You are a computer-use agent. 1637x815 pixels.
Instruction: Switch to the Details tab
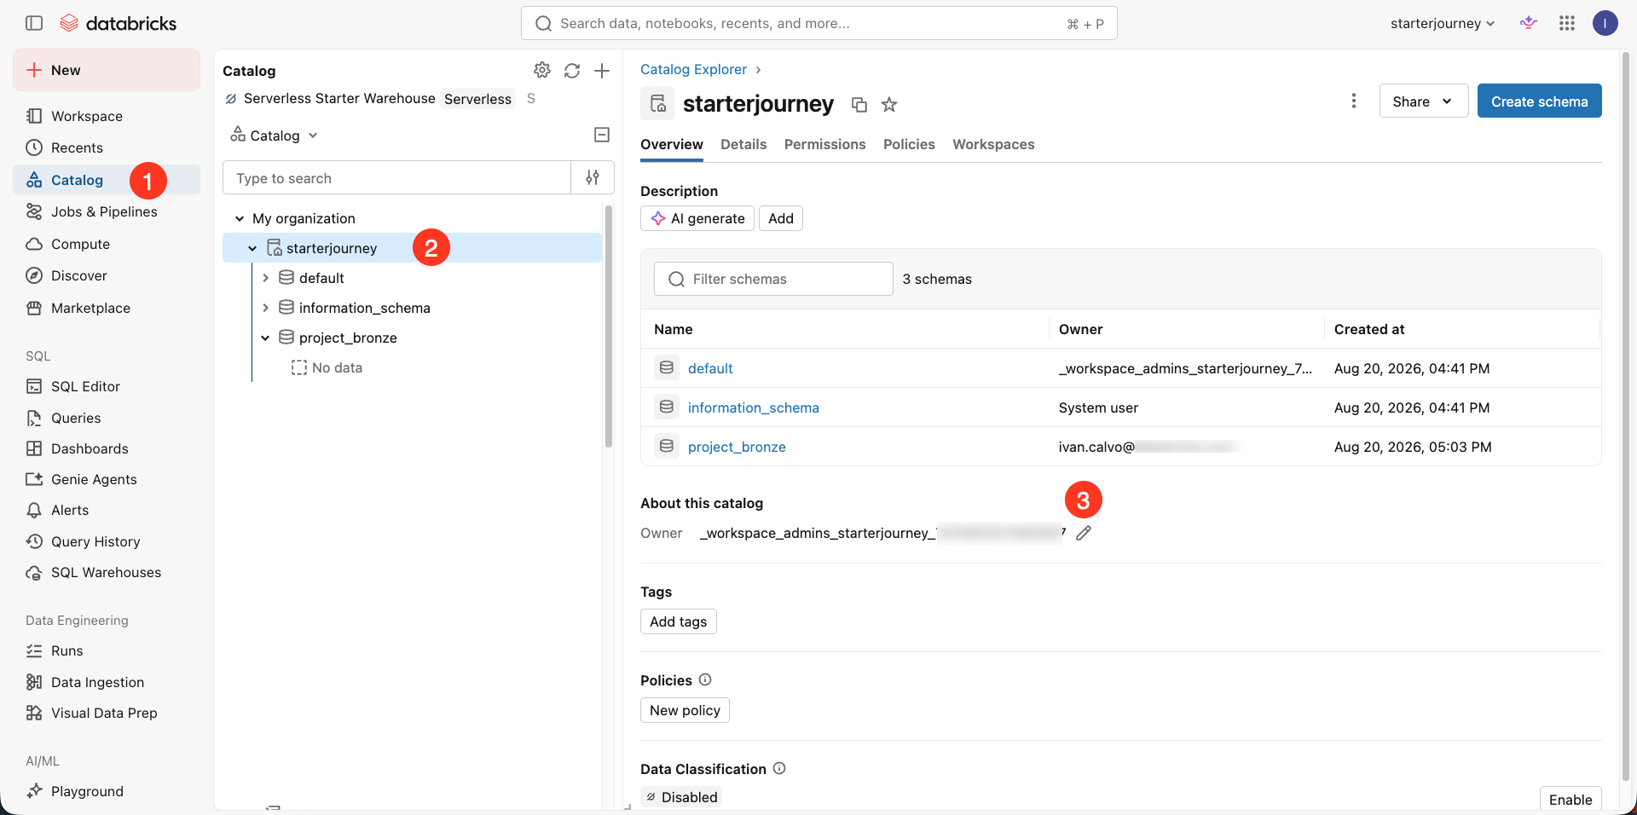743,144
